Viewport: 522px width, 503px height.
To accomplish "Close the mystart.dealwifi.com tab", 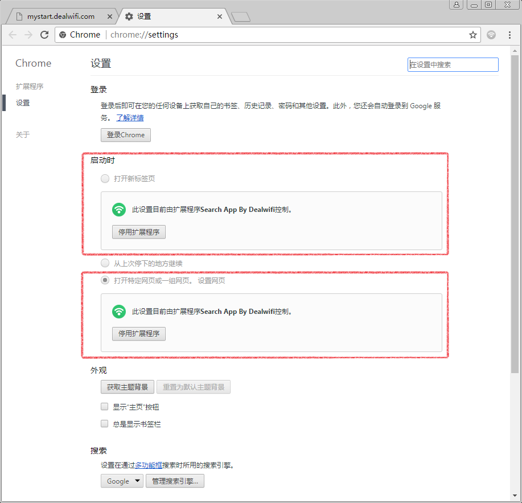I will point(109,17).
